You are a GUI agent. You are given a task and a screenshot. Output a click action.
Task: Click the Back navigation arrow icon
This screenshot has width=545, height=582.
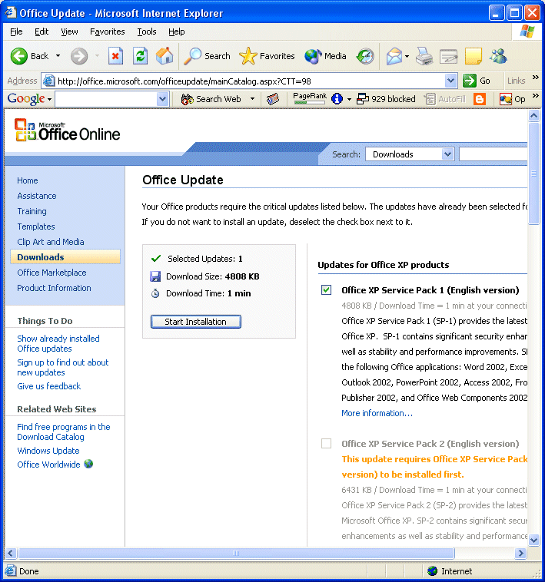point(18,56)
